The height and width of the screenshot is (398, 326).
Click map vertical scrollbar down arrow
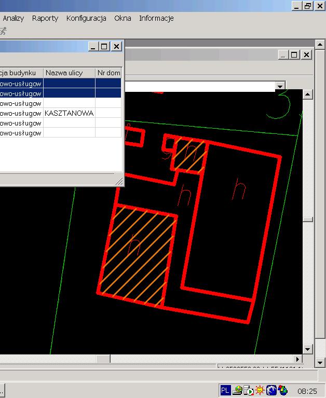(307, 349)
